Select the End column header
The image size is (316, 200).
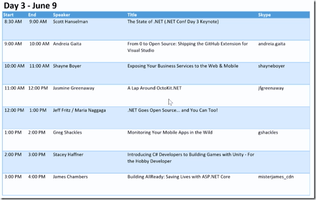coord(32,15)
